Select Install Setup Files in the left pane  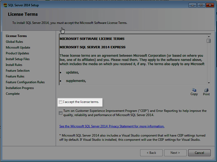18,59
